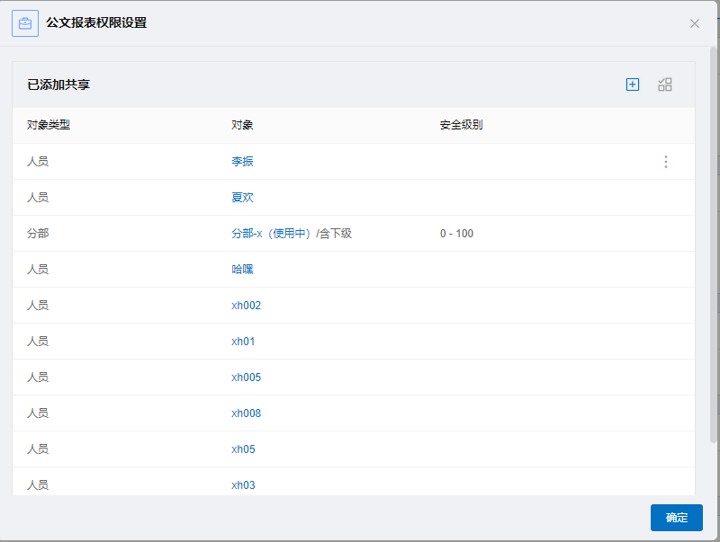Click the briefcase icon beside the title

pyautogui.click(x=25, y=23)
